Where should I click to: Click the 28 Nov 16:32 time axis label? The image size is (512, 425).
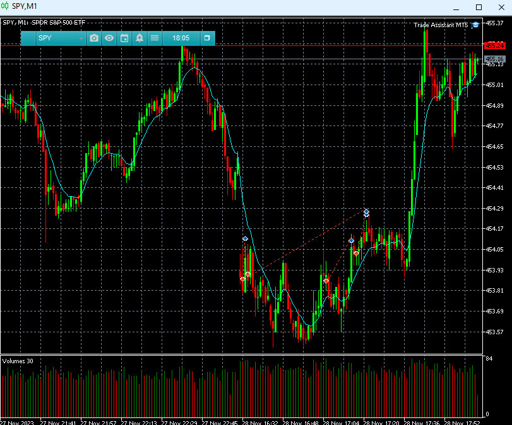(x=260, y=422)
